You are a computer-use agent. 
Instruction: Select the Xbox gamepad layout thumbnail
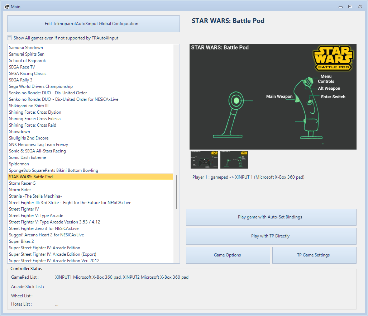point(204,160)
